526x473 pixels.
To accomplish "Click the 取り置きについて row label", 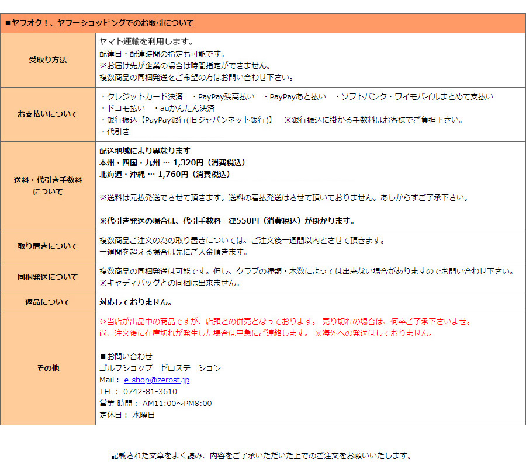I will 48,246.
